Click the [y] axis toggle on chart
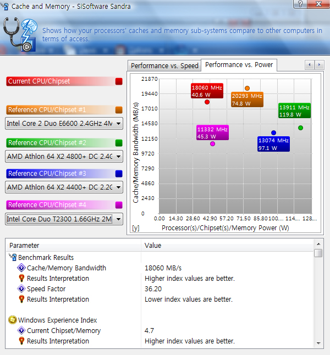The width and height of the screenshot is (330, 355). coord(136,228)
